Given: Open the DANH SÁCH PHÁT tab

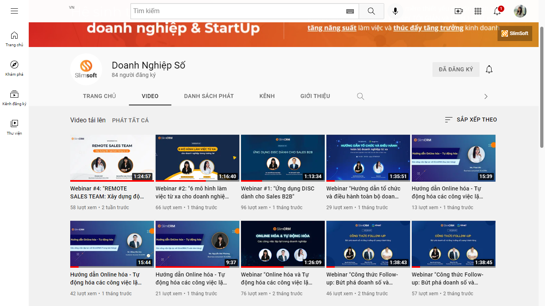Looking at the screenshot, I should tap(209, 96).
